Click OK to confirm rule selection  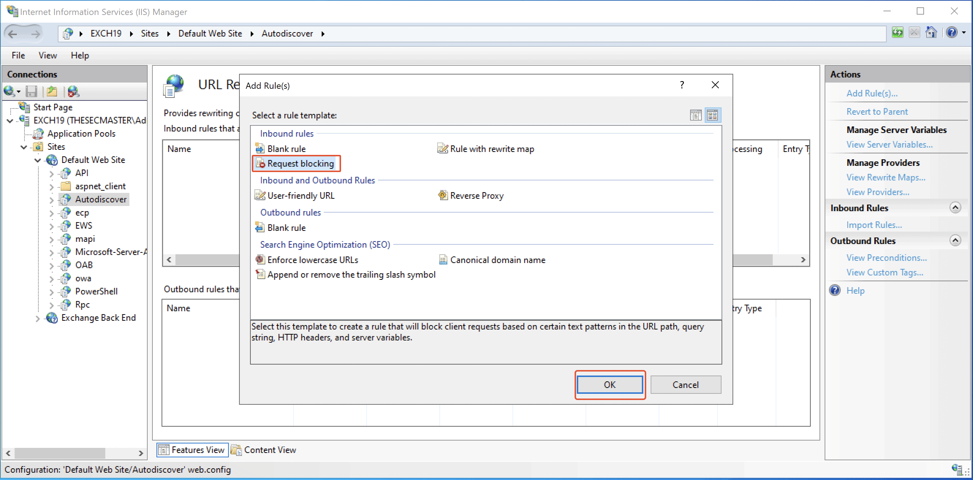point(610,385)
